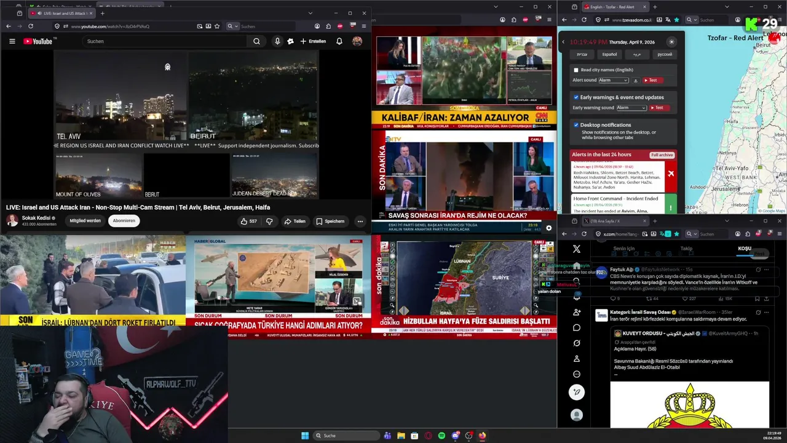
Task: Open the YouTube browser window's application menu
Action: click(364, 26)
